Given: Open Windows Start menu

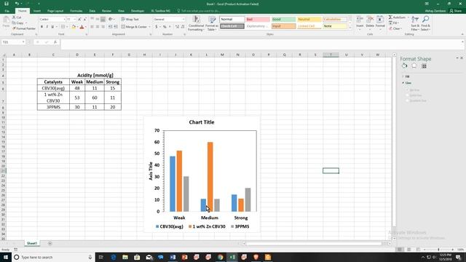Looking at the screenshot, I should pyautogui.click(x=6, y=257).
